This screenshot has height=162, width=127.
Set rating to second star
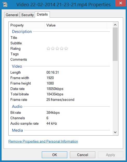53,48
